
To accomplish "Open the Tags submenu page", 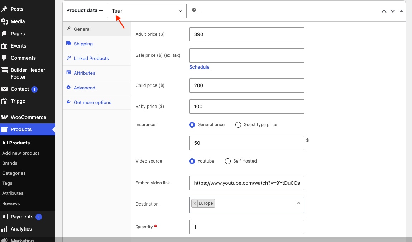I will tap(8, 183).
